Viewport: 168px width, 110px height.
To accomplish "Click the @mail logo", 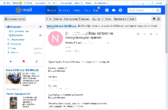I will [24, 10].
